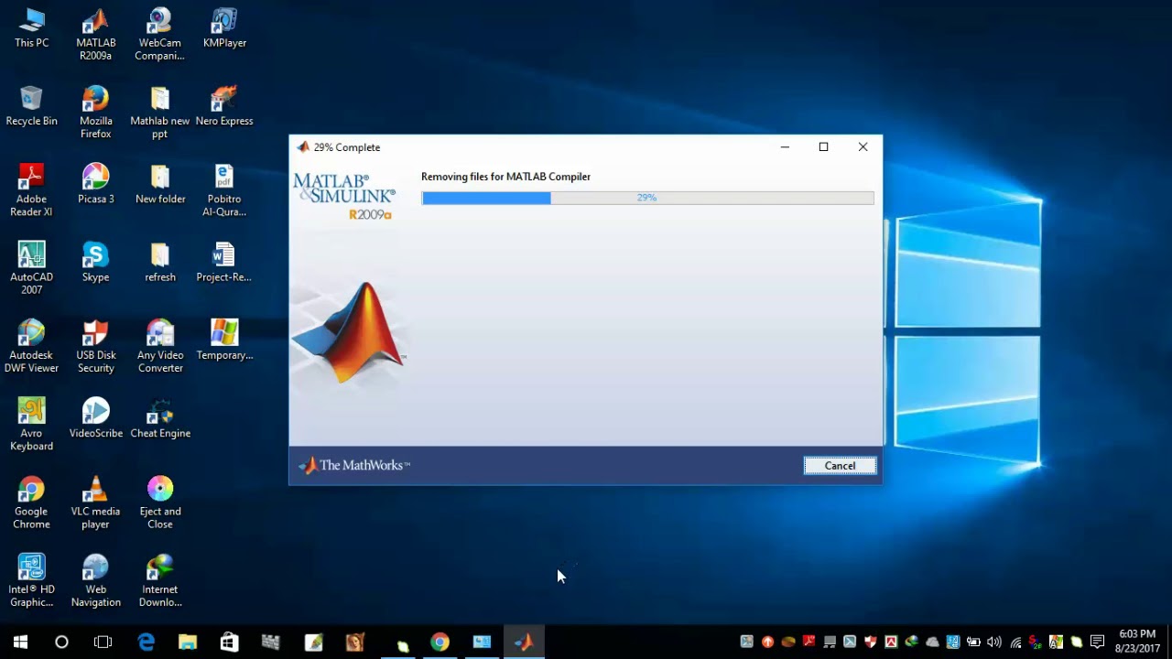Select the Any Video Converter shortcut
This screenshot has width=1172, height=659.
(159, 347)
